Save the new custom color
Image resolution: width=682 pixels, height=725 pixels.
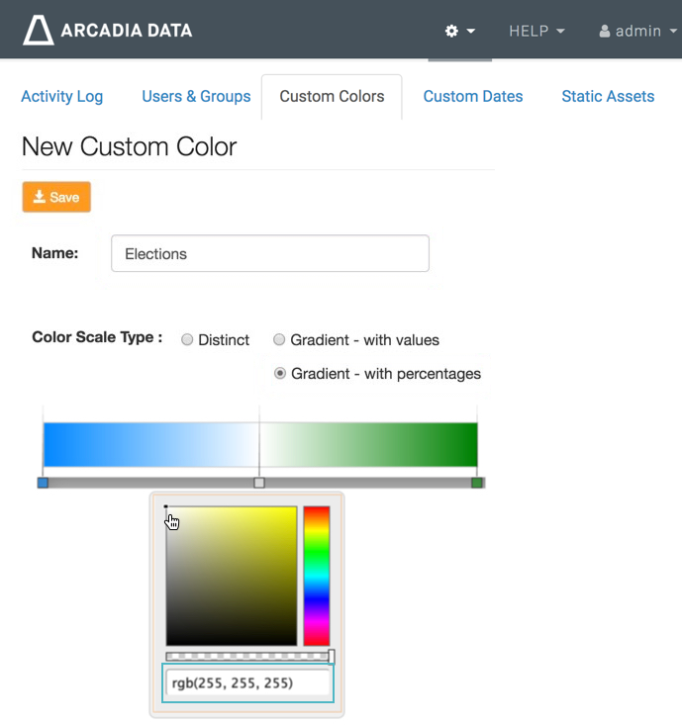click(56, 197)
